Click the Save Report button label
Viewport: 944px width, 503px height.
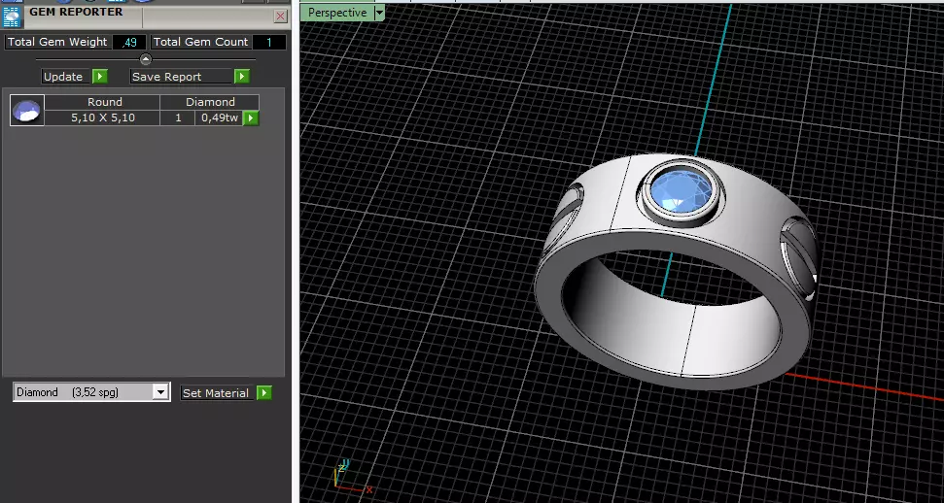click(x=182, y=77)
